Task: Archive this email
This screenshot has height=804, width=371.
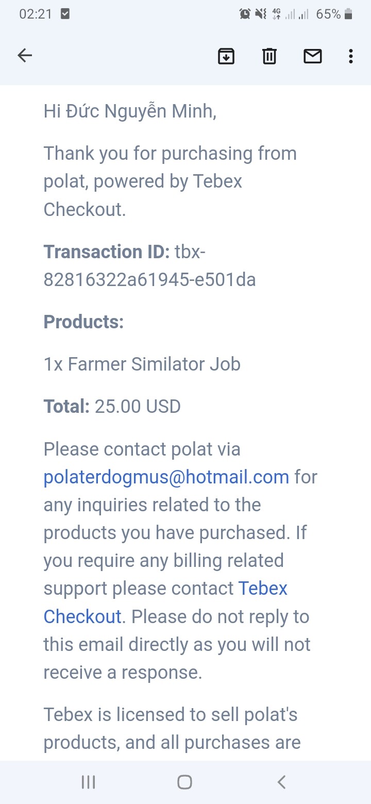Action: [x=226, y=56]
